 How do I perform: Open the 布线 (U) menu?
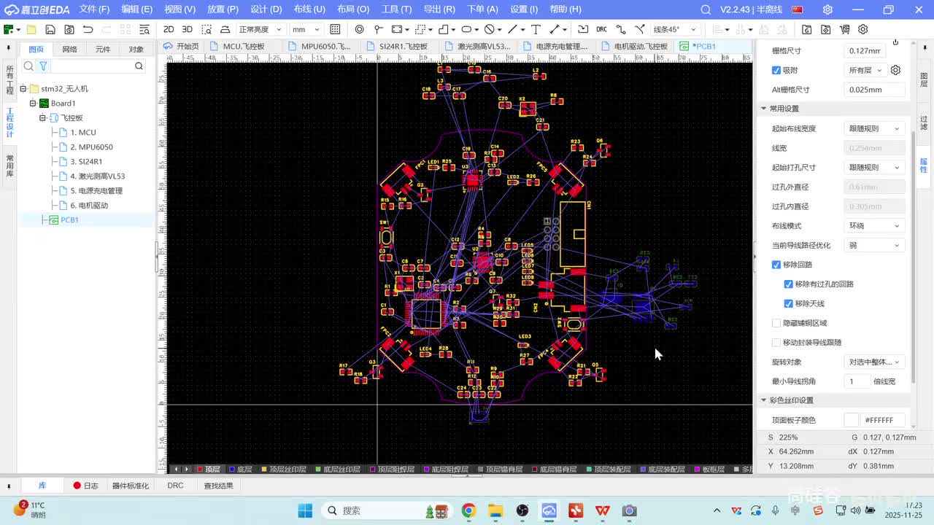point(309,9)
